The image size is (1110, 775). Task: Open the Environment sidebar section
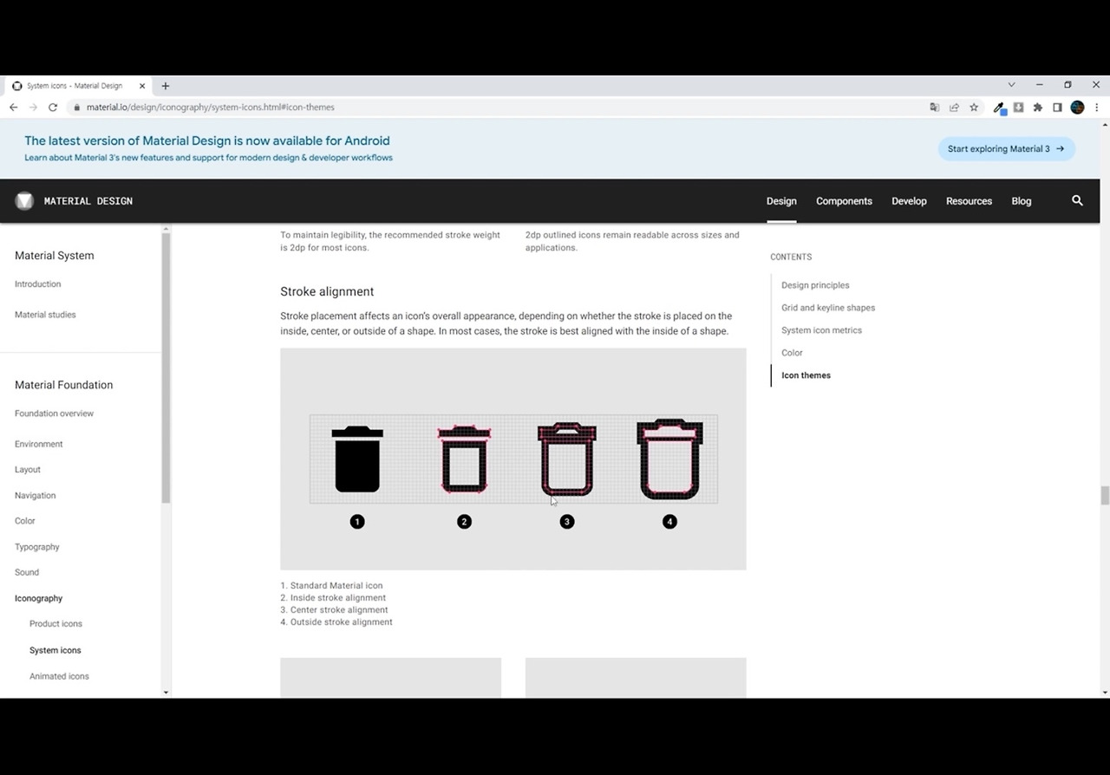point(39,444)
